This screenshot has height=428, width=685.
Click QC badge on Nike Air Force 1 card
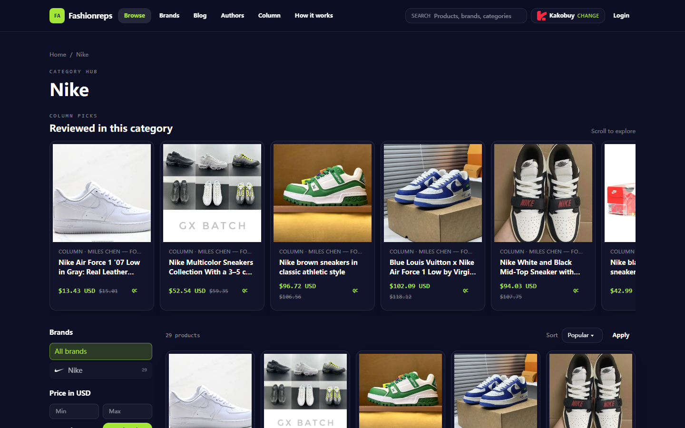coord(135,291)
